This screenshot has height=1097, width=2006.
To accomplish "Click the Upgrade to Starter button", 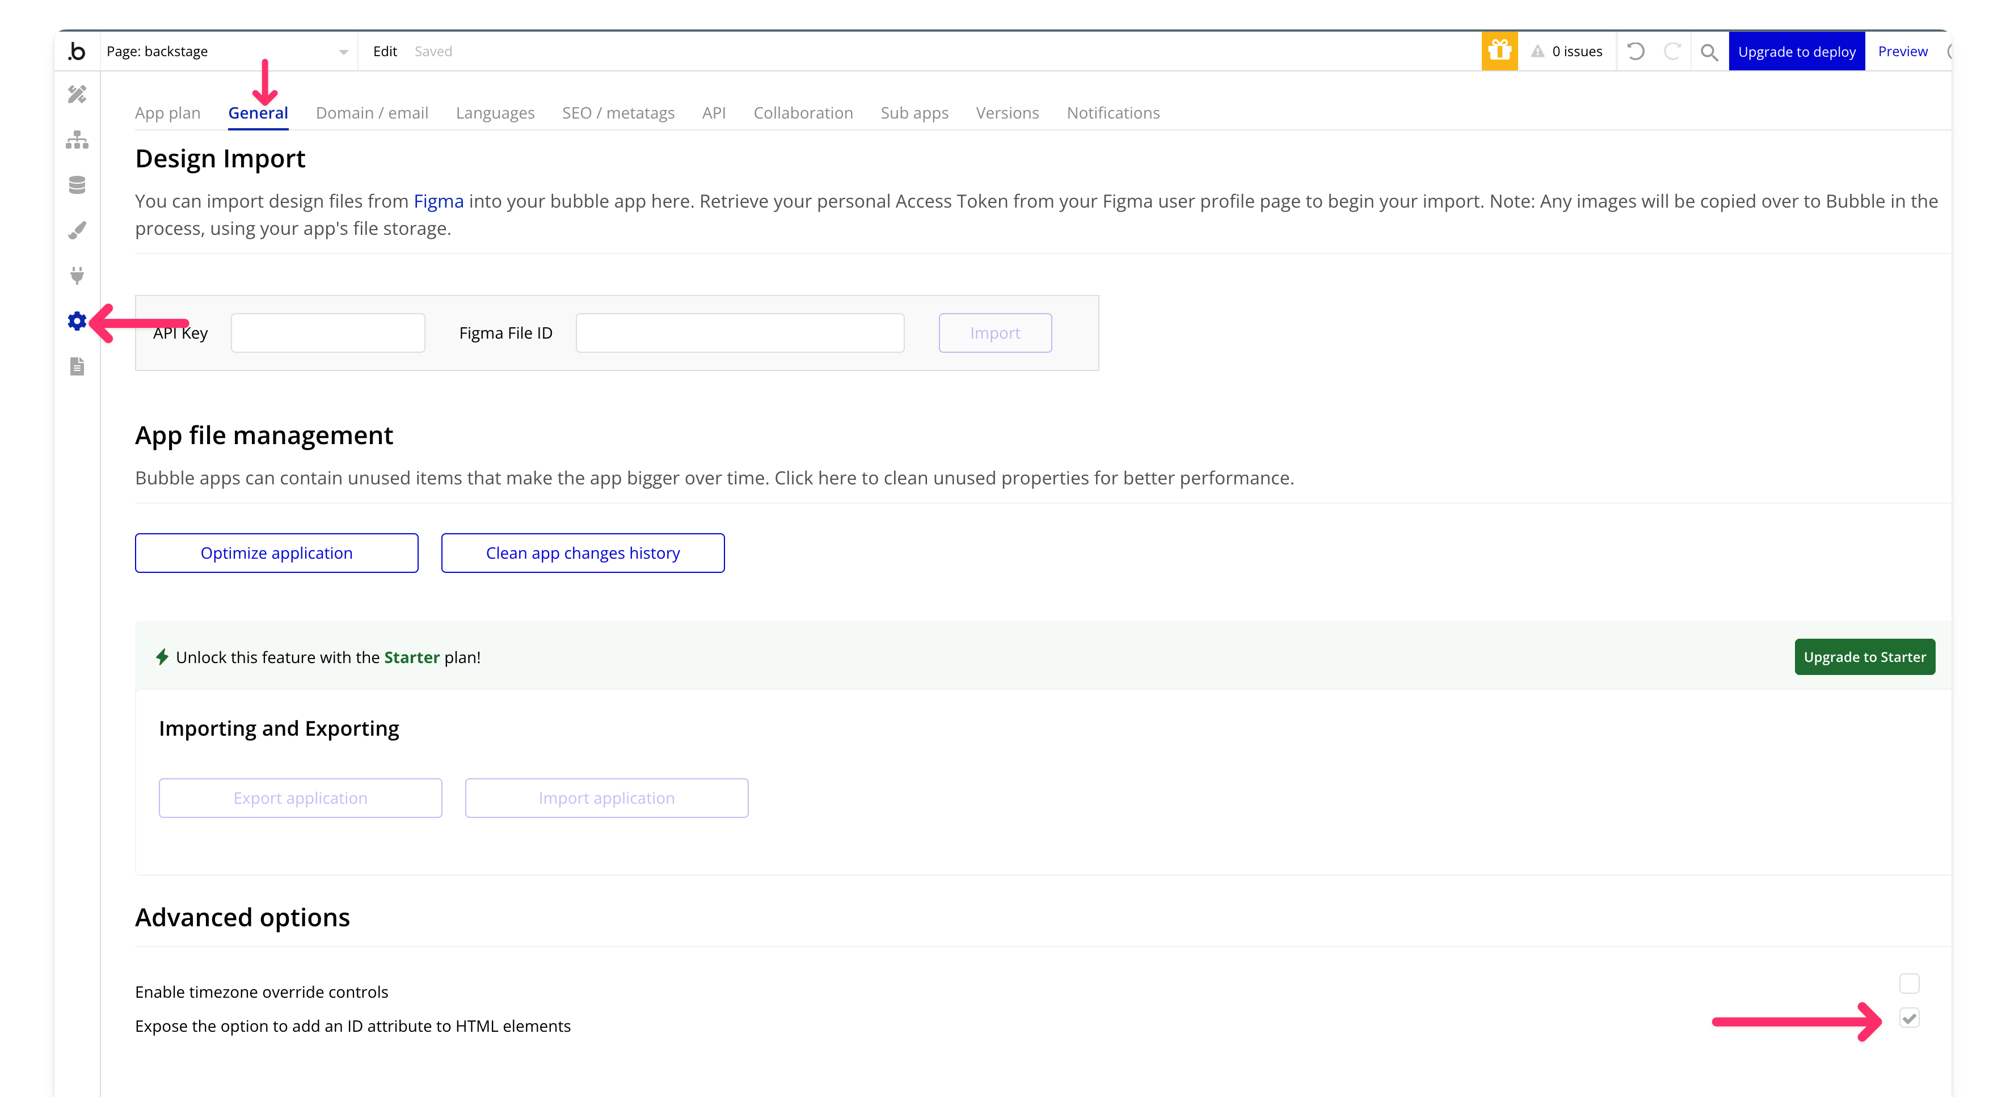I will [1864, 657].
